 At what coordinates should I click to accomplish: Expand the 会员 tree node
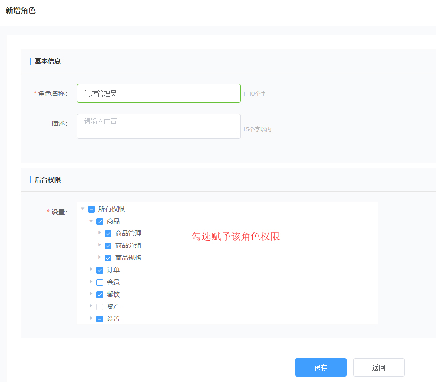point(91,282)
